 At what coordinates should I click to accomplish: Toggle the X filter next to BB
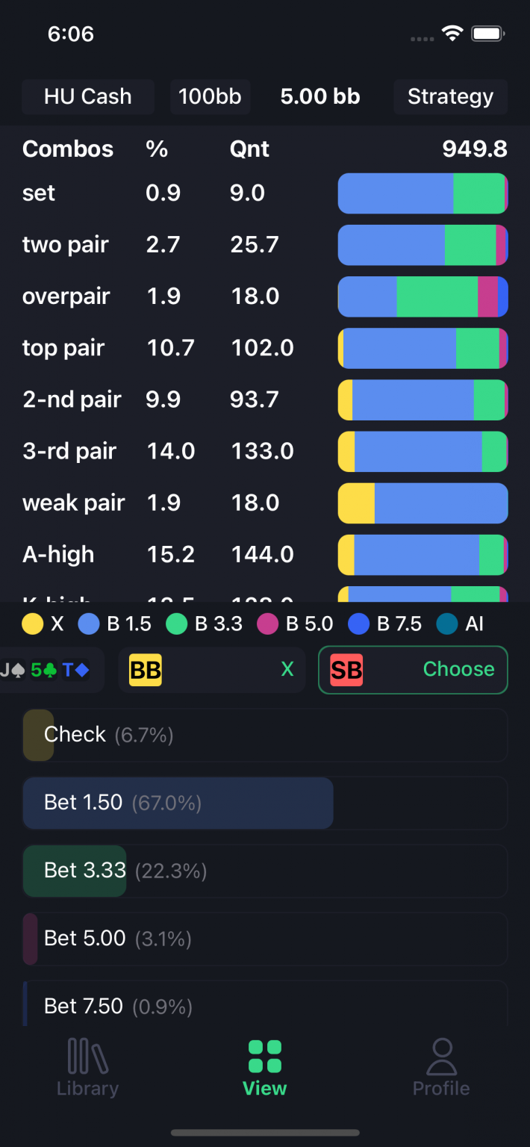(x=287, y=670)
